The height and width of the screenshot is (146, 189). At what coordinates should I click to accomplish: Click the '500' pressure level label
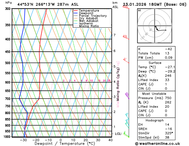pos(8,63)
